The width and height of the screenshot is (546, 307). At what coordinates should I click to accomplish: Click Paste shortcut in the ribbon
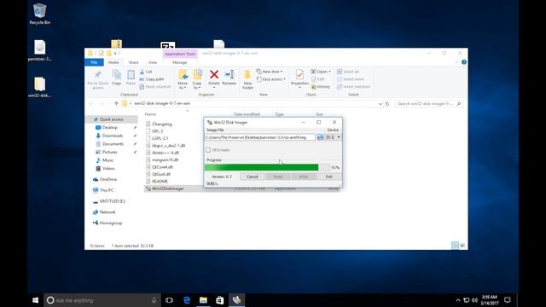click(155, 87)
